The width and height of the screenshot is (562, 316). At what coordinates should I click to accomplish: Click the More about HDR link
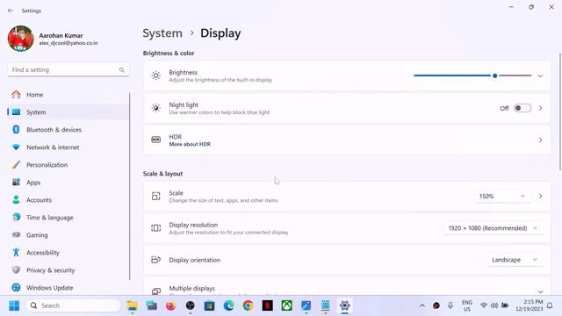point(190,144)
